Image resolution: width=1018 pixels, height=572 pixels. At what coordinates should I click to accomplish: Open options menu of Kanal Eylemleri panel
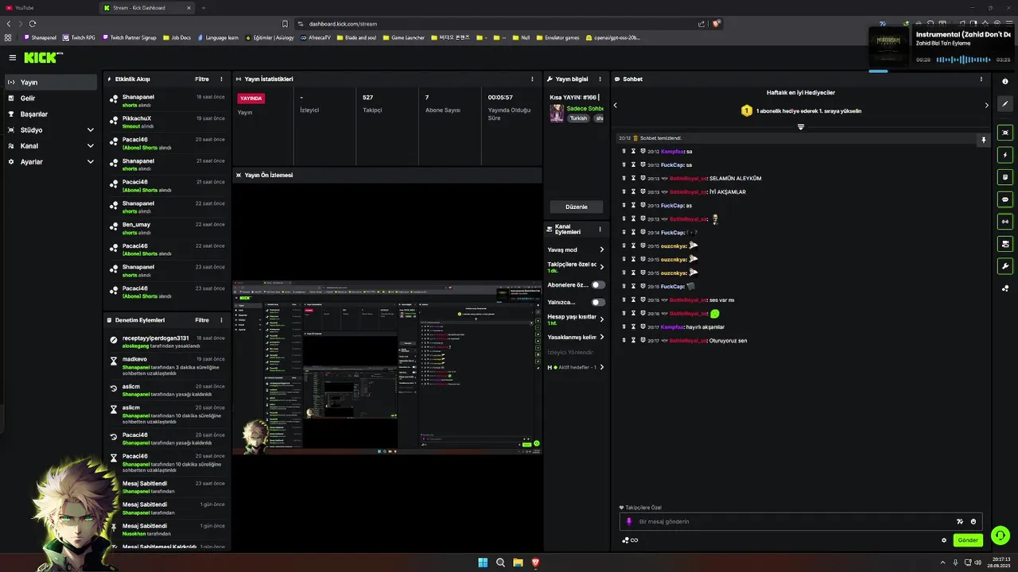coord(601,229)
